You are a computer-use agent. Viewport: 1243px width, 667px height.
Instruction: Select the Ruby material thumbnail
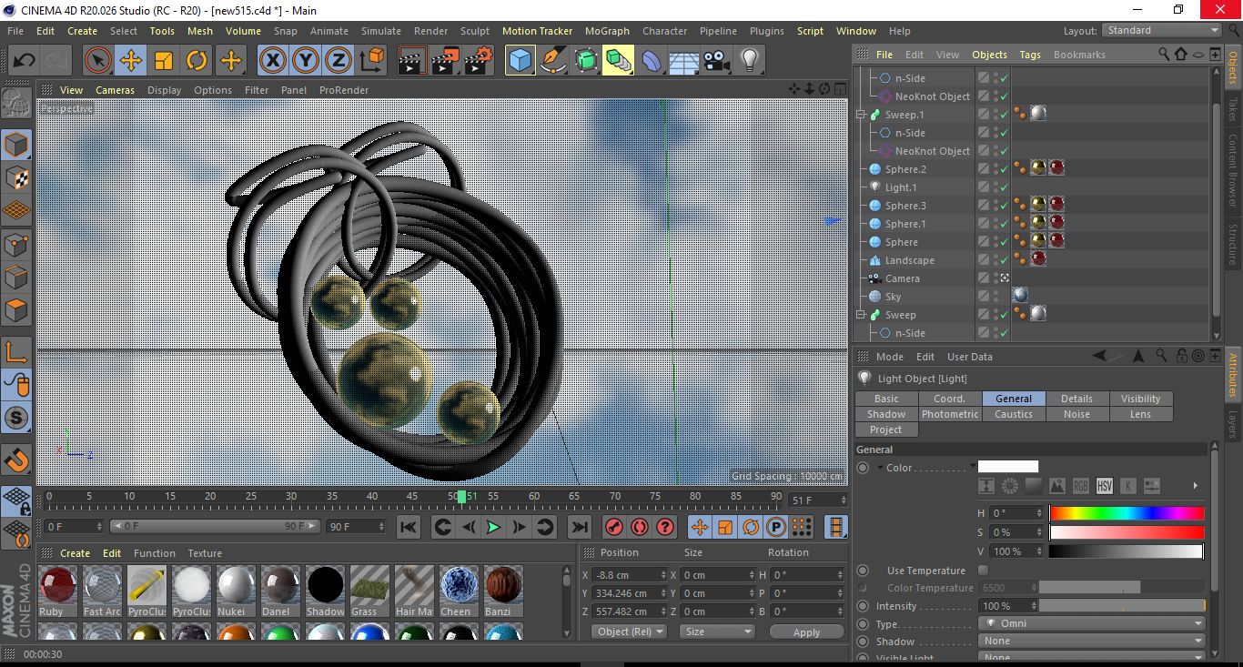click(x=58, y=585)
